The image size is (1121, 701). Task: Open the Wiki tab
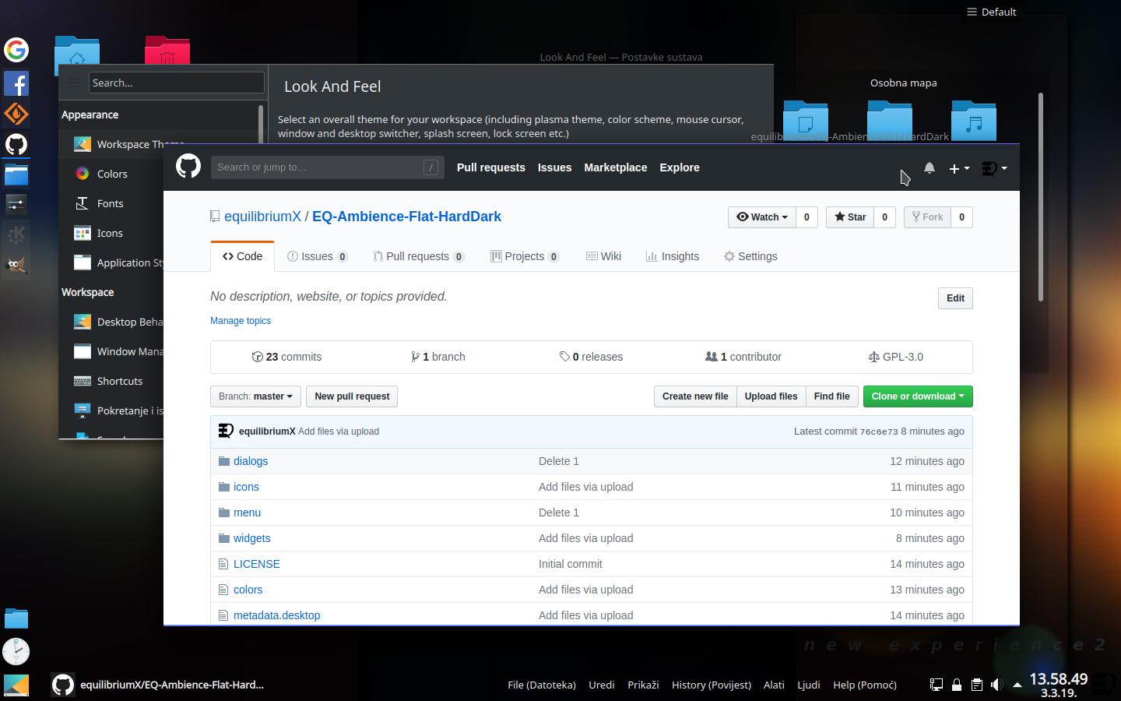click(603, 256)
